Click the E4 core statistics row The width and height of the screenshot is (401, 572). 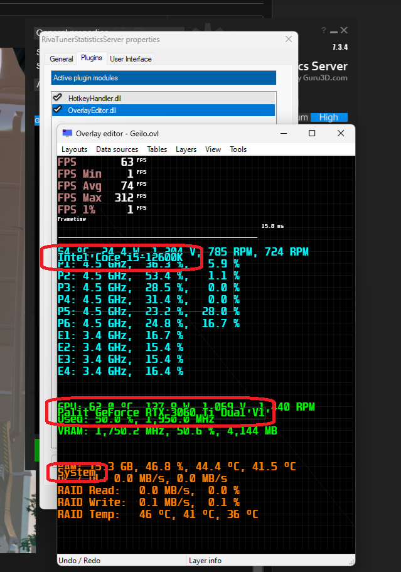[x=120, y=371]
